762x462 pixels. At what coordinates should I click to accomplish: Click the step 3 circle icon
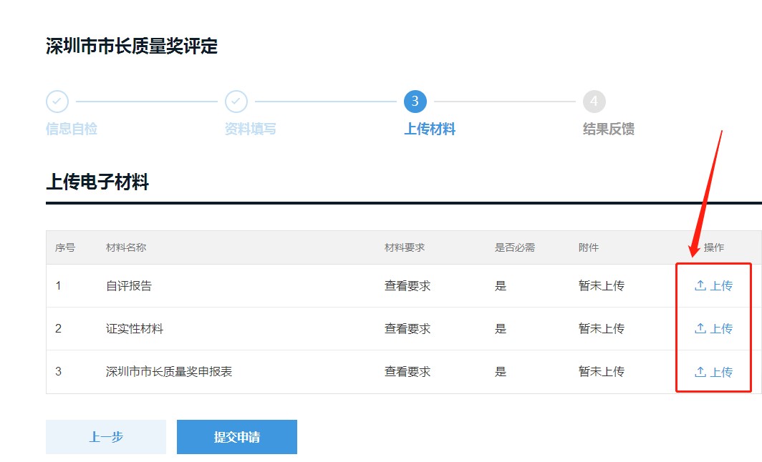pos(415,102)
